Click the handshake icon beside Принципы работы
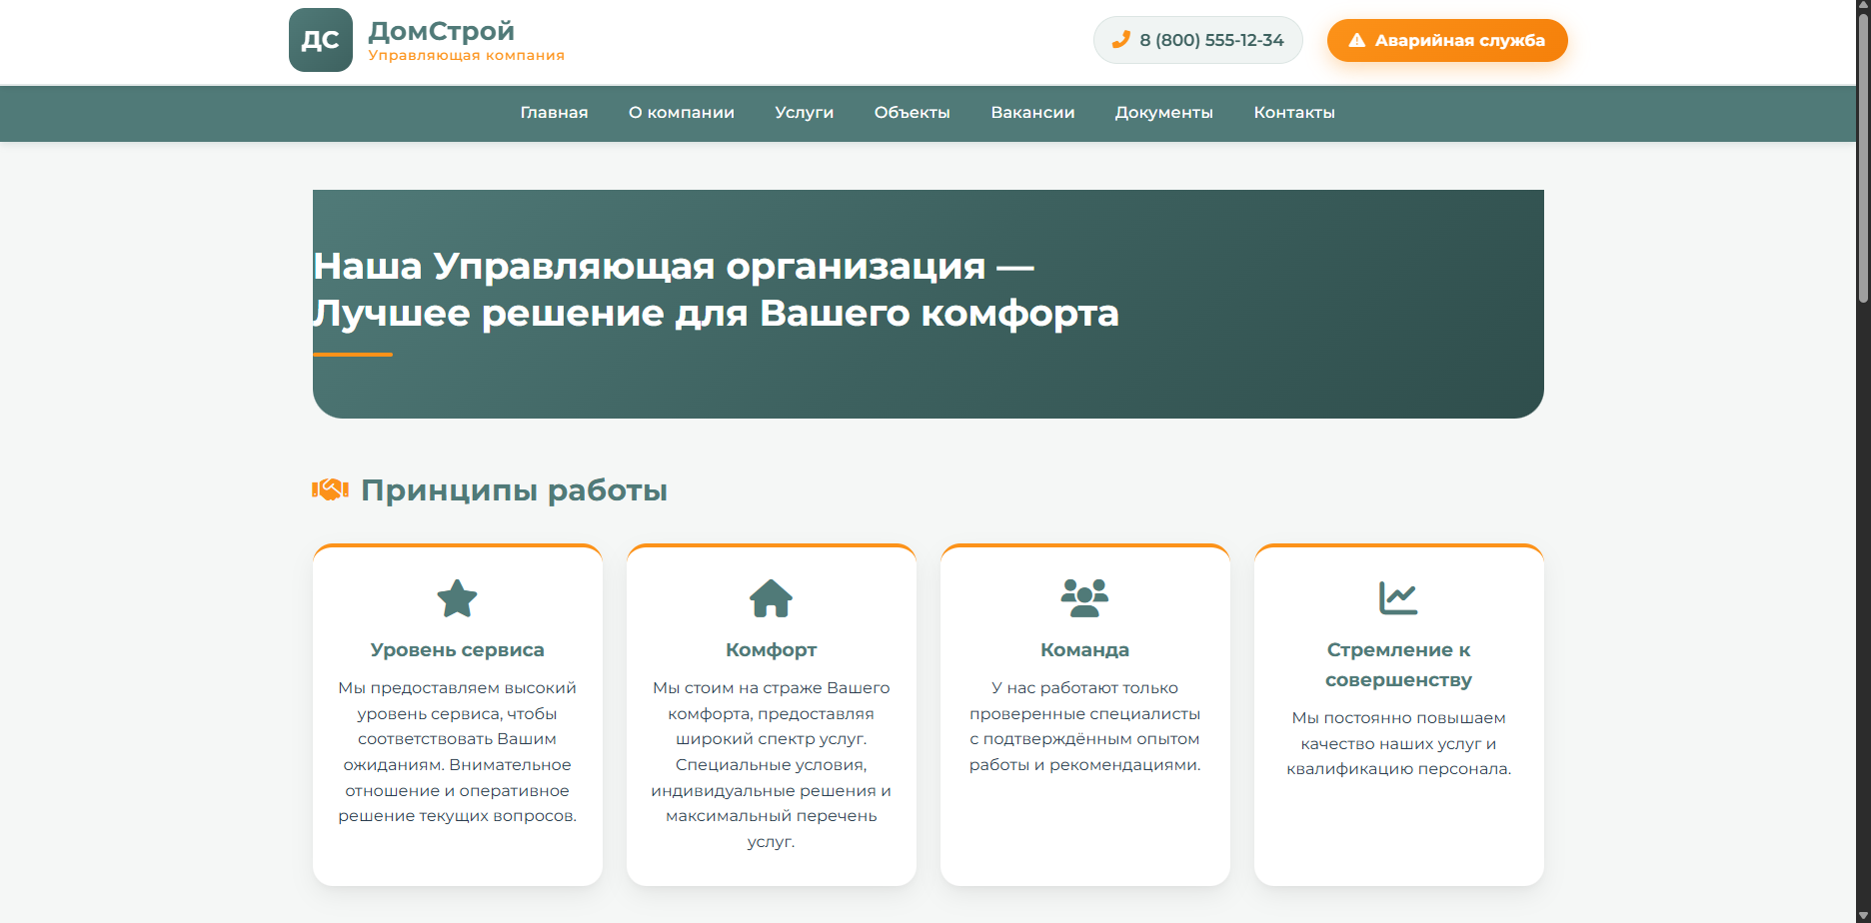 (x=330, y=489)
